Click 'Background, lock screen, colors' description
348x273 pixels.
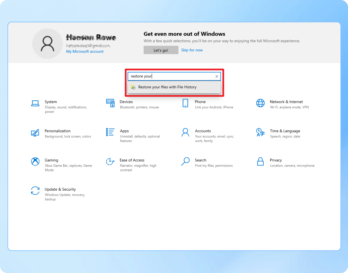(68, 136)
